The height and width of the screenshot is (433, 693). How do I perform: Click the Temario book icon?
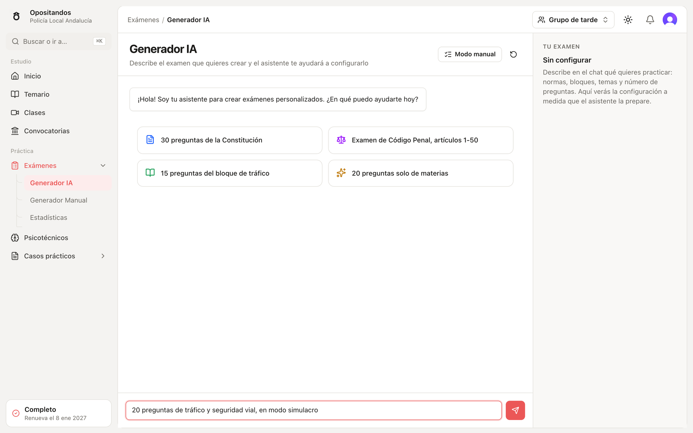(x=15, y=94)
